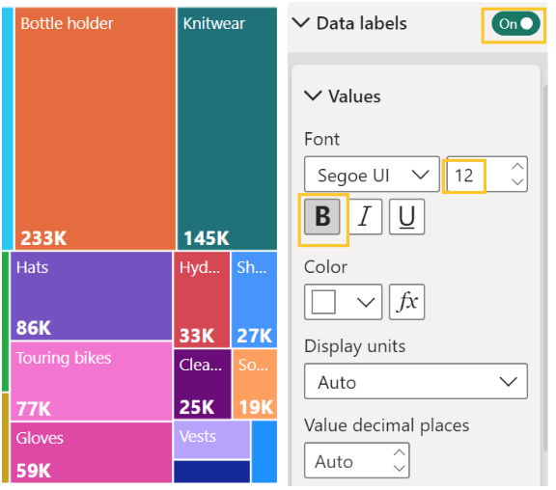The width and height of the screenshot is (556, 490).
Task: Open the Display units Auto dropdown
Action: coord(416,381)
